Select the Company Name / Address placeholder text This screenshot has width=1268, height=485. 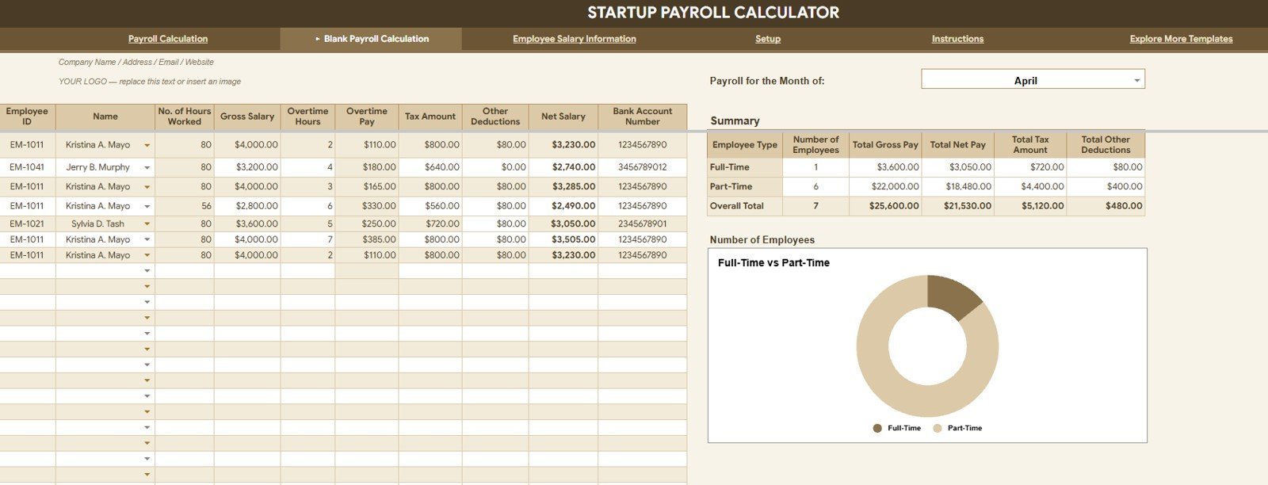click(x=136, y=62)
